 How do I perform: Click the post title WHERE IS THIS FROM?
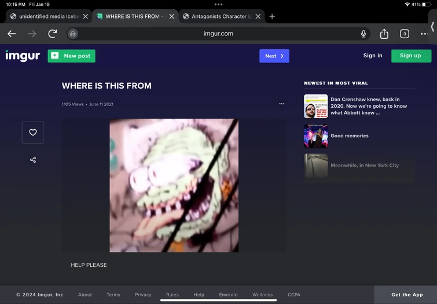[x=107, y=86]
